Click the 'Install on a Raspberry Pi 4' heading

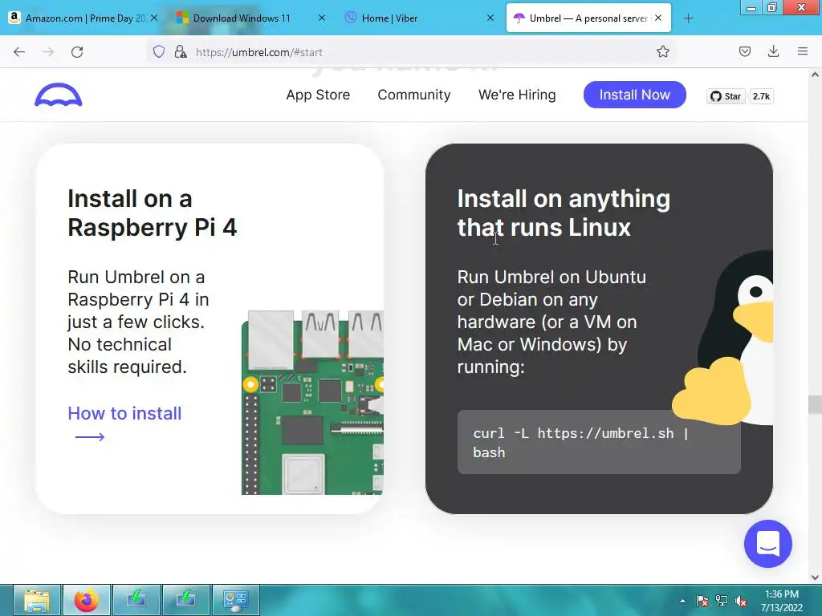point(152,213)
